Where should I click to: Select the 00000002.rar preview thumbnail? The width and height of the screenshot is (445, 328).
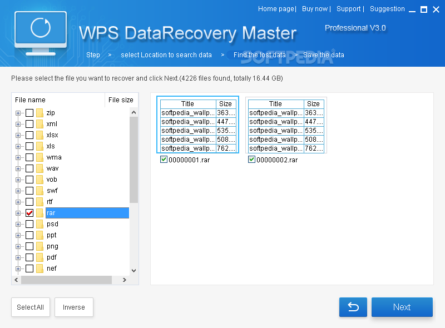(x=286, y=125)
